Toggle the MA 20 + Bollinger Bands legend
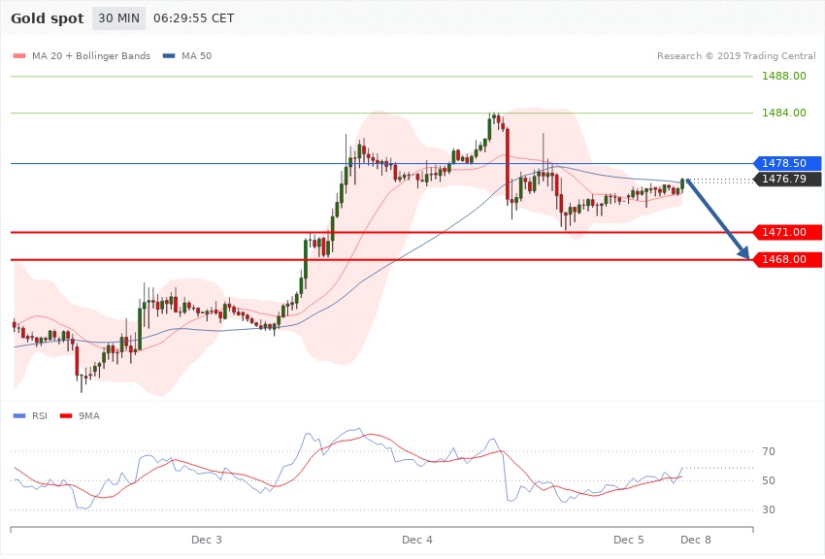The width and height of the screenshot is (825, 559). pos(82,56)
